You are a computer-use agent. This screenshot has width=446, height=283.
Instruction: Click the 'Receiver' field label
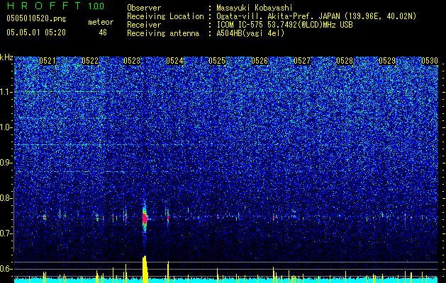point(144,25)
